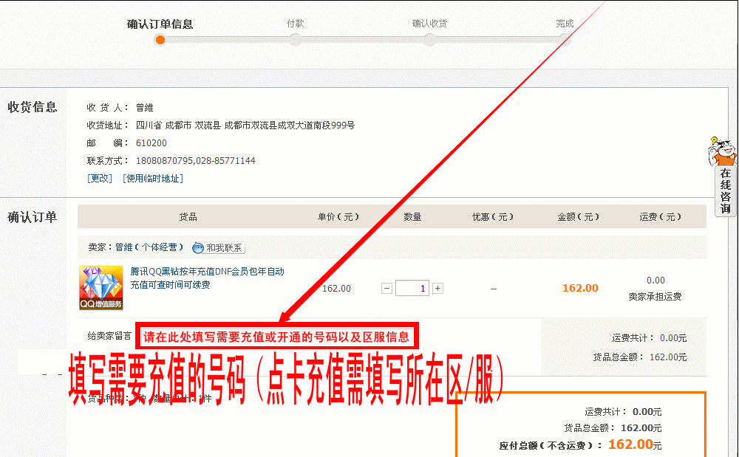Click the 确认订单信息 progress step dot
This screenshot has height=457, width=739.
coord(160,40)
